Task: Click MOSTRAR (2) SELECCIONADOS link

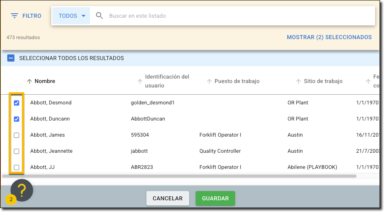Action: [x=329, y=37]
